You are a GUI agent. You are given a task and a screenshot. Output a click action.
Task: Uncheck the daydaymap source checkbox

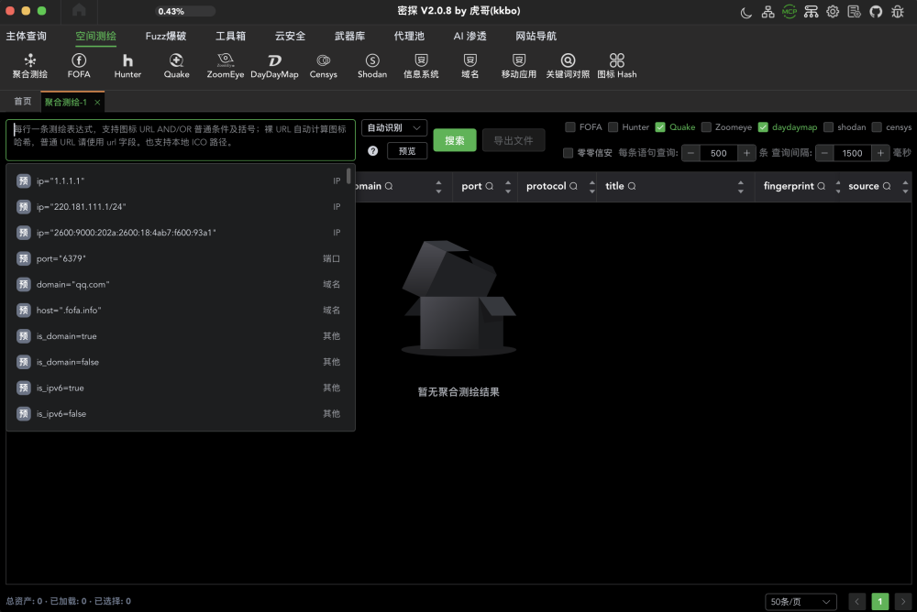[763, 126]
